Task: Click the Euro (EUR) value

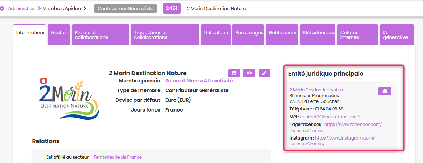Action: (178, 100)
